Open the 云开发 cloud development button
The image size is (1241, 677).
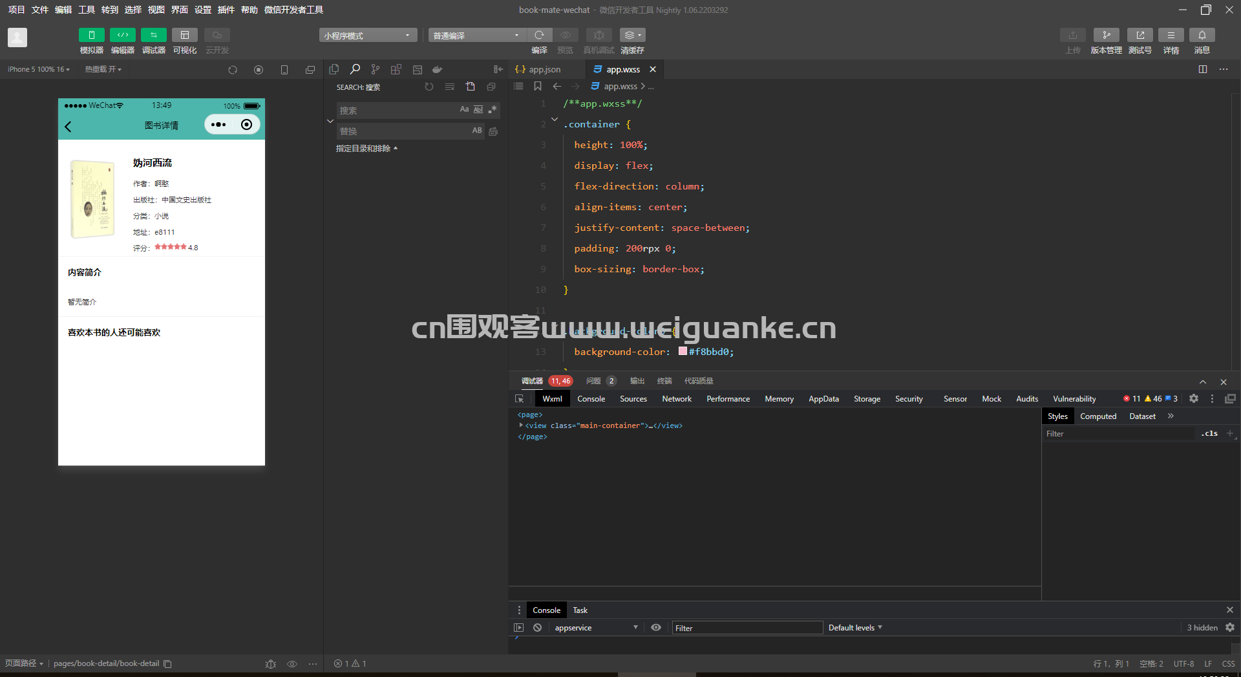point(217,35)
